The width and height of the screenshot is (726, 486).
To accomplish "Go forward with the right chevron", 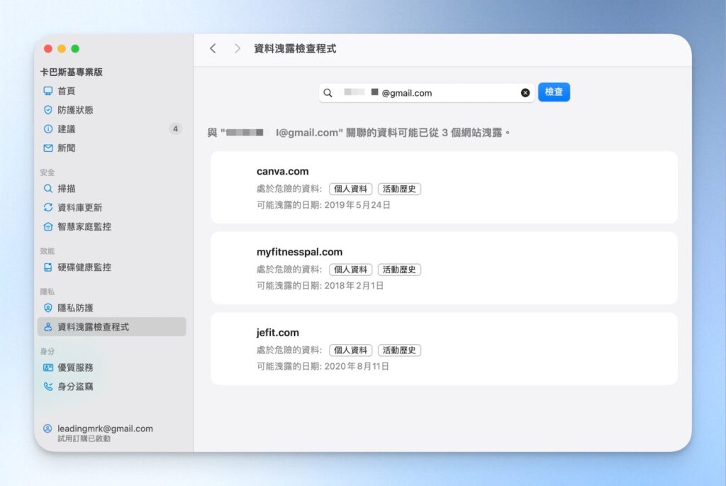I will coord(237,48).
